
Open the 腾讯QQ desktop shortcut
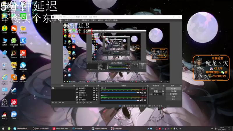click(x=4, y=115)
